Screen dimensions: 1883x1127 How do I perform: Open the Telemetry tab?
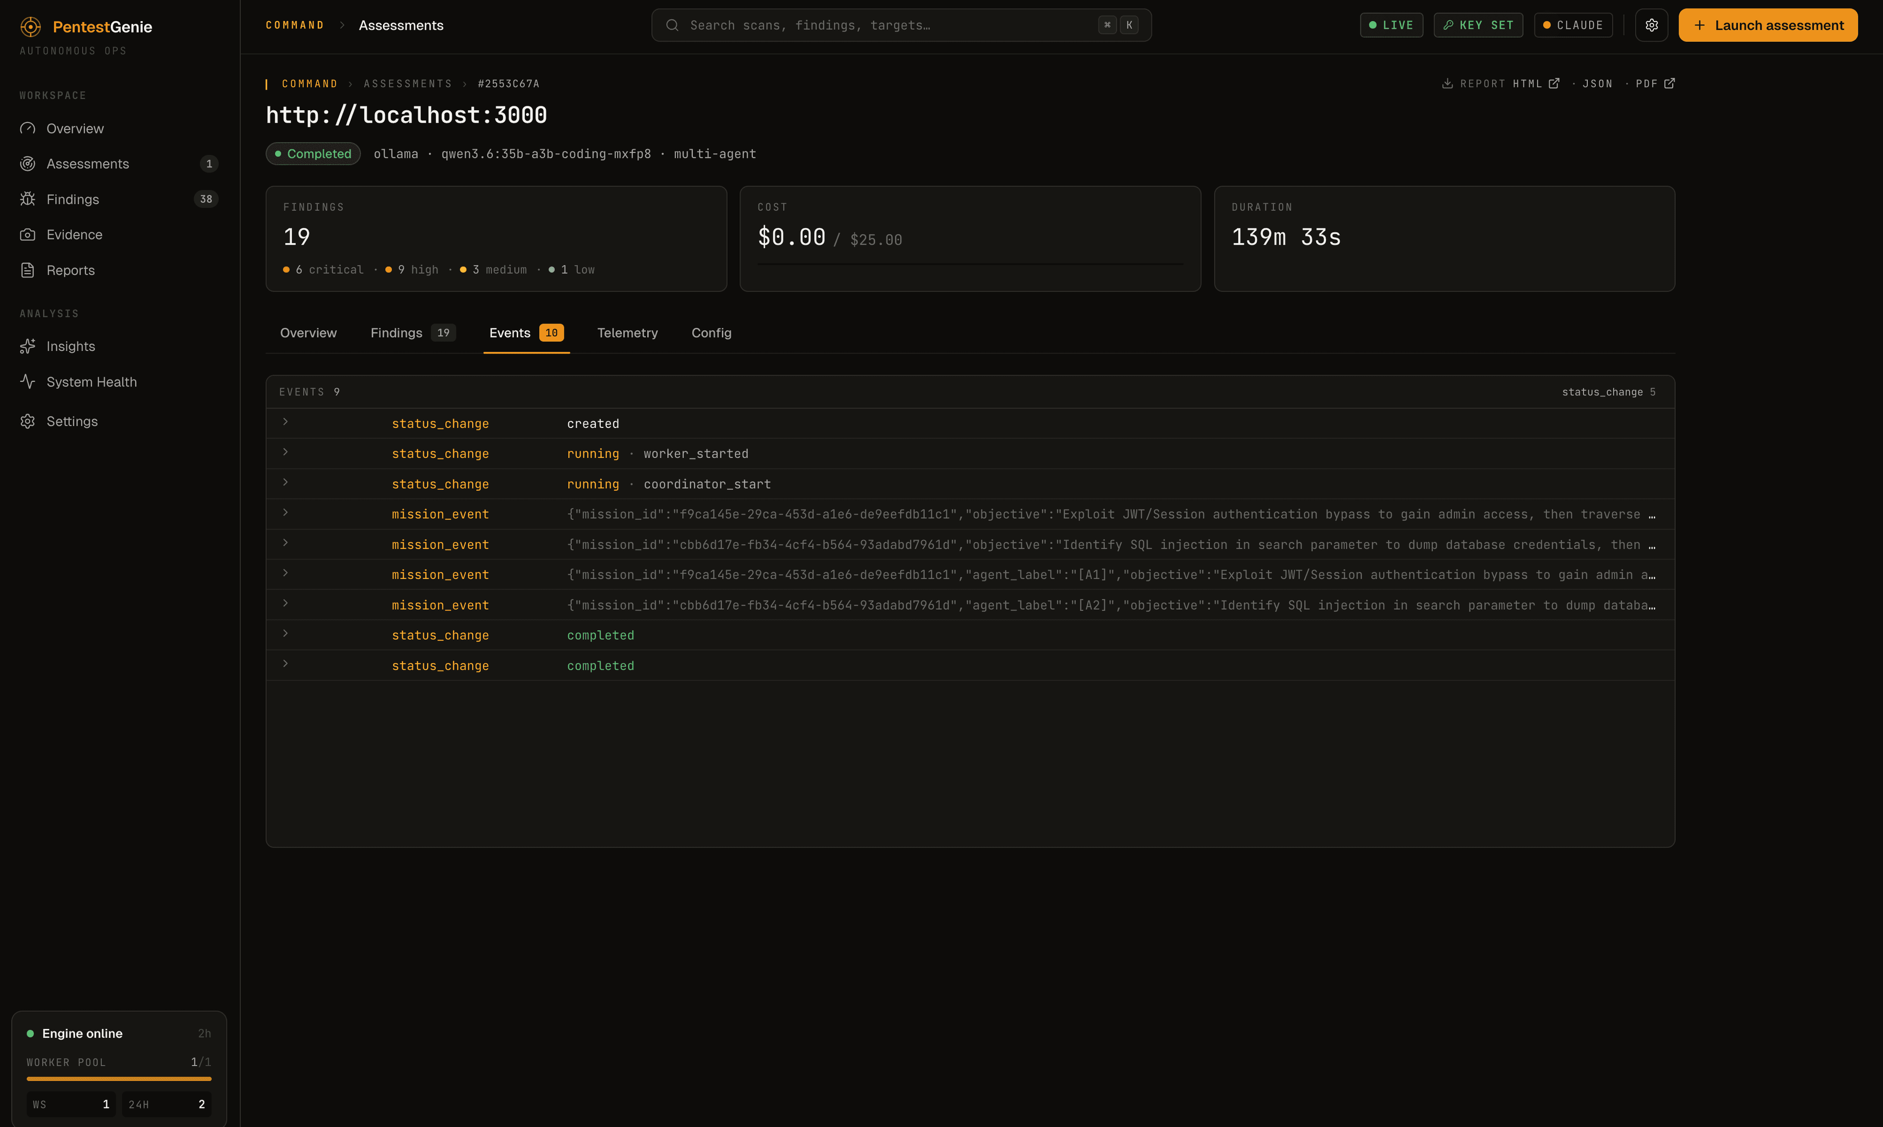tap(627, 333)
